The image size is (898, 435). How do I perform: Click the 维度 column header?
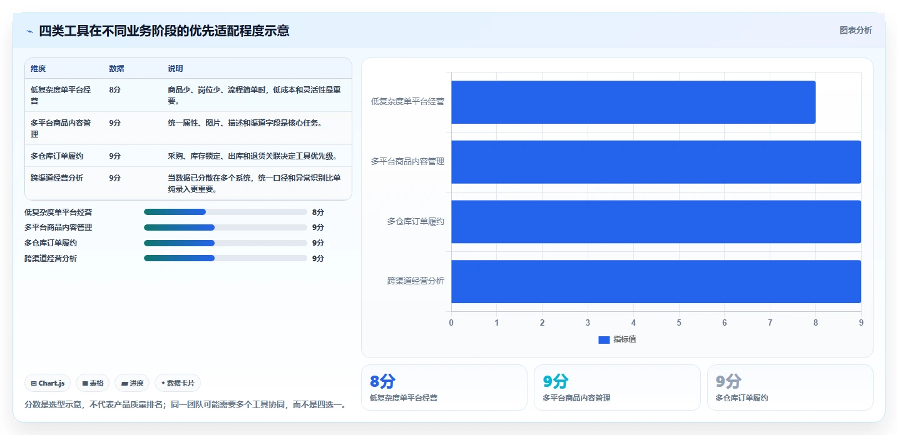[x=38, y=68]
